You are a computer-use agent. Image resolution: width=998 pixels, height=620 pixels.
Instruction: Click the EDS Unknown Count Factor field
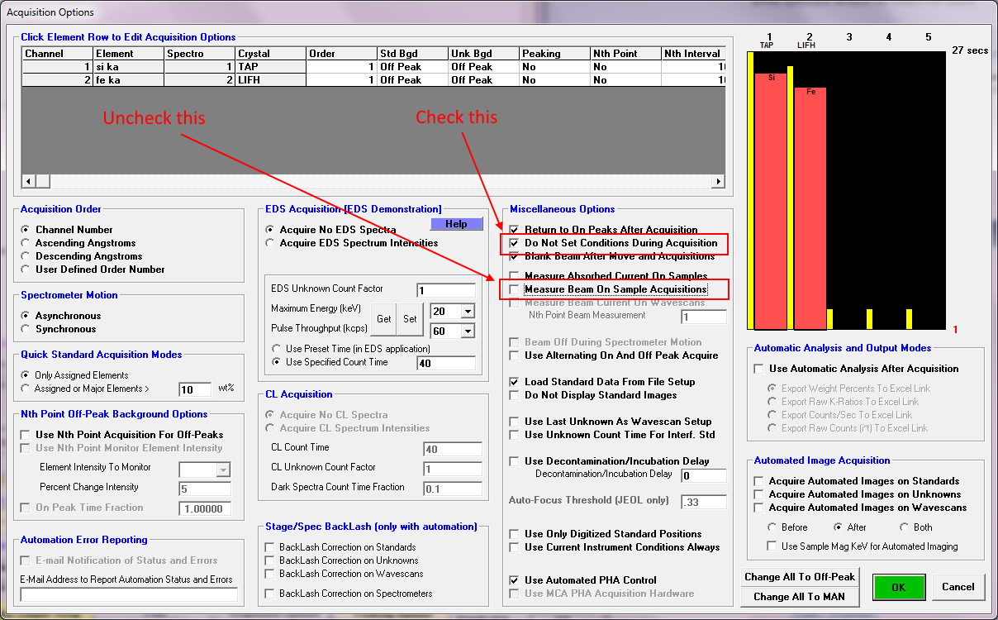click(445, 290)
